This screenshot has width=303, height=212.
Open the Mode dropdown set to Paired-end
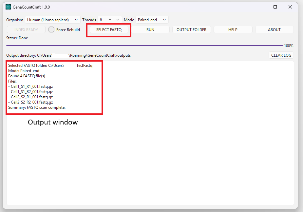(152, 20)
